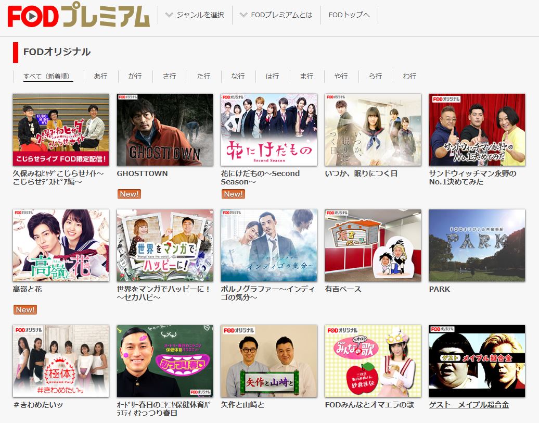Open the ゲスト メイプル超合金 thumbnail
This screenshot has width=539, height=423.
click(x=477, y=361)
